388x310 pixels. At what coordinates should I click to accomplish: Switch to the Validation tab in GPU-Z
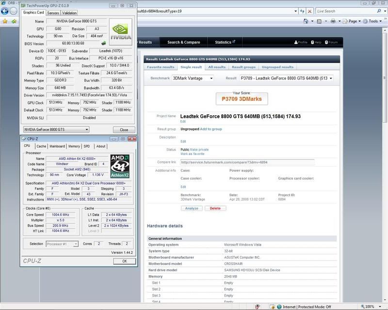click(x=69, y=13)
